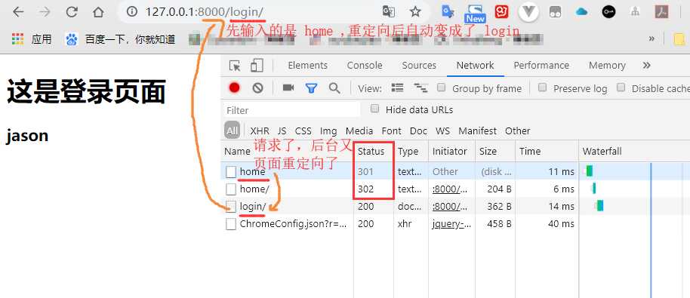690x298 pixels.
Task: Open the Google Translate extension icon
Action: [448, 12]
